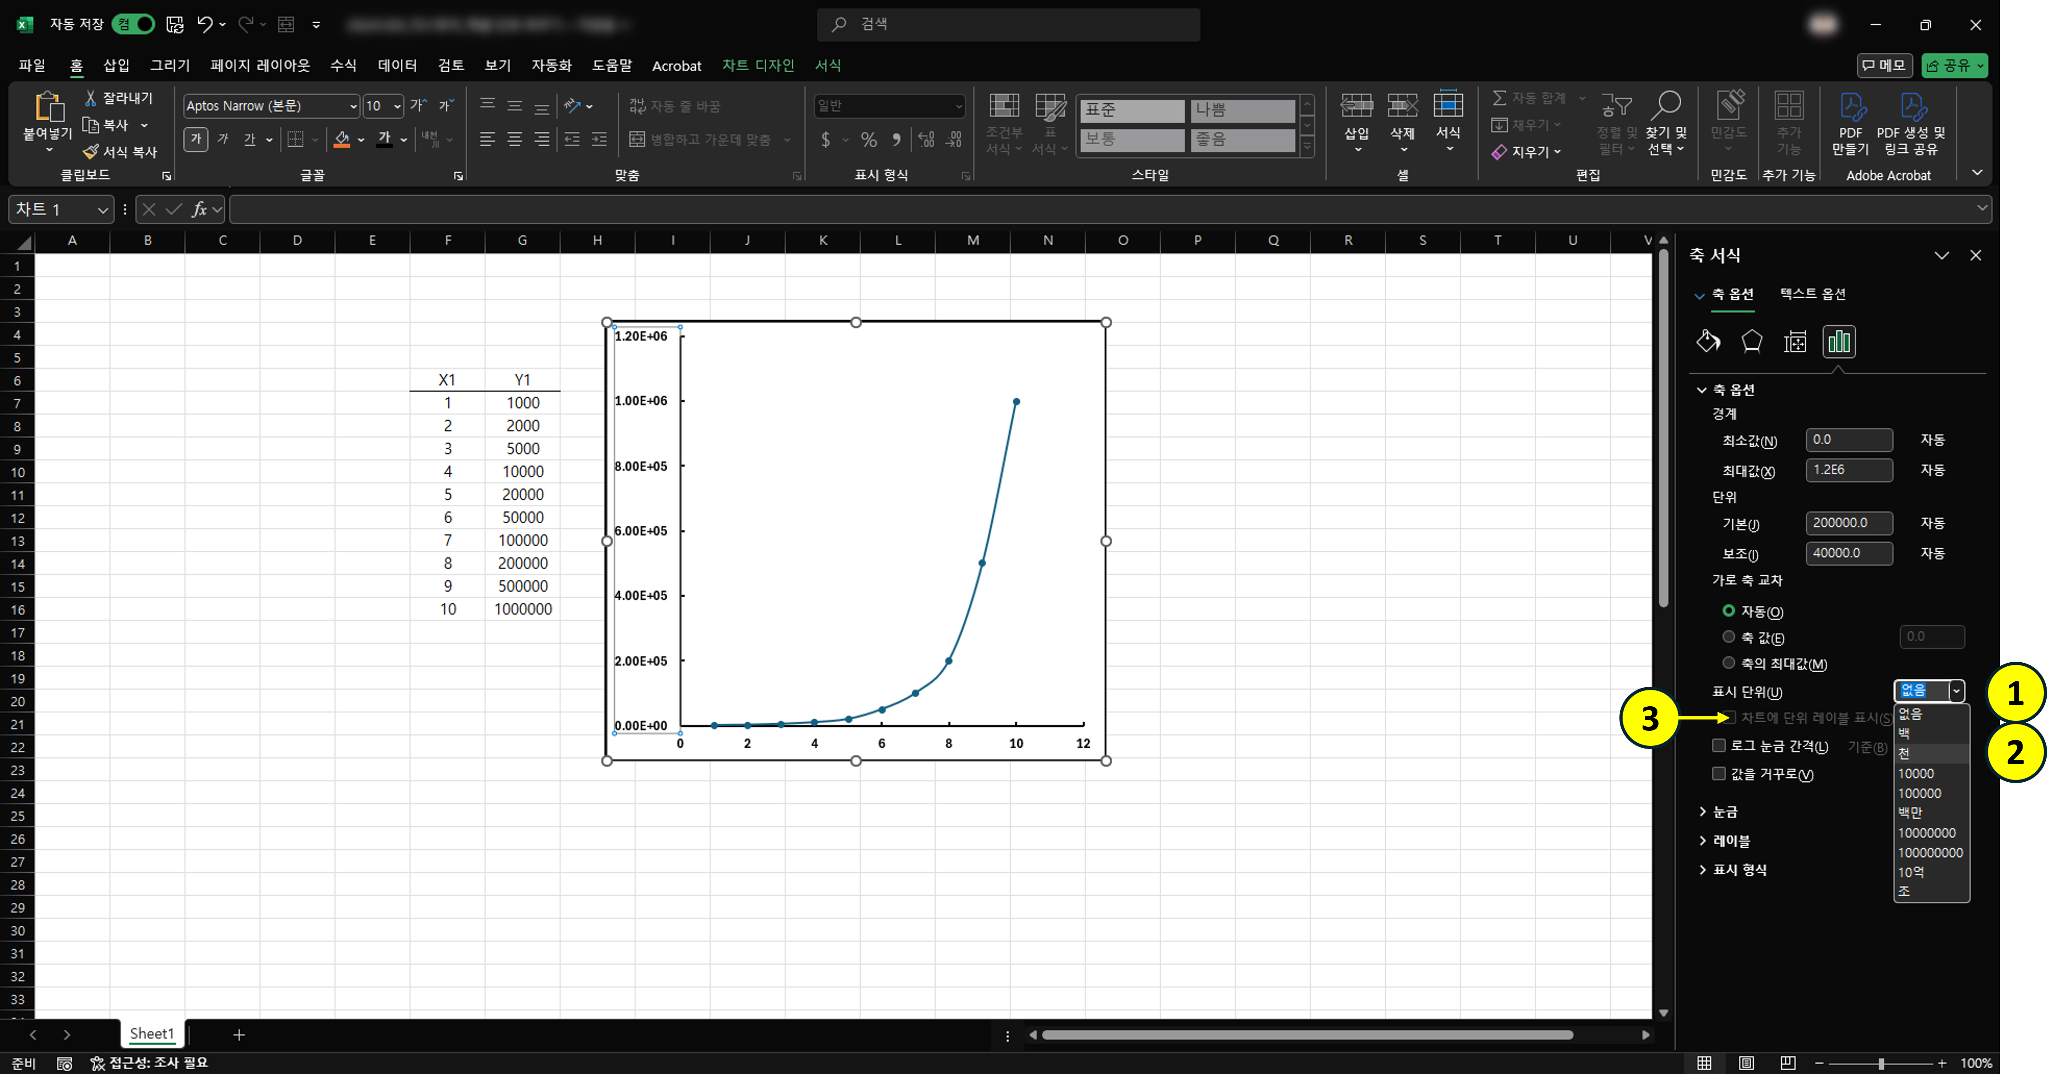The height and width of the screenshot is (1074, 2048).
Task: Click the Cut scissors icon
Action: pos(90,98)
